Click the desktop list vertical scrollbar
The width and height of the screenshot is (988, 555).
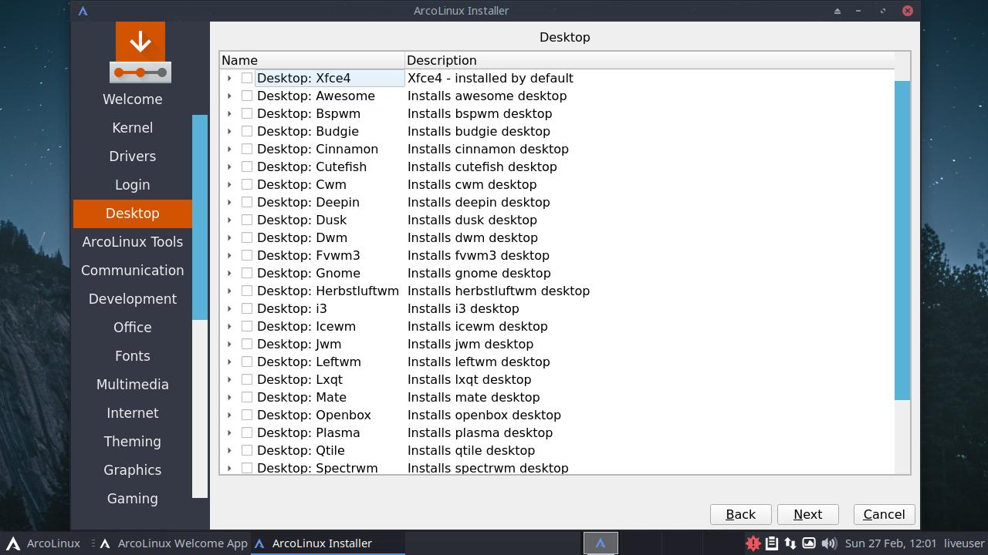pyautogui.click(x=902, y=240)
